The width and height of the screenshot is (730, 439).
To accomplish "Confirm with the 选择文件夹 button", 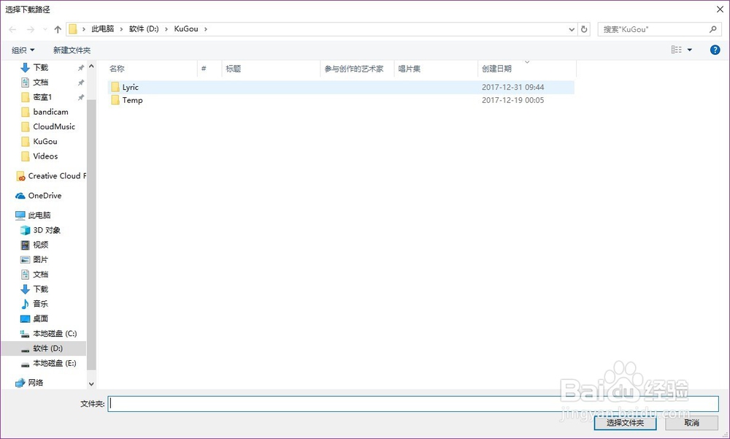I will tap(625, 423).
